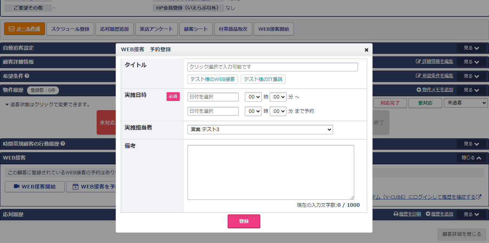Expand 自動追客設定 section with 見る

[x=471, y=48]
